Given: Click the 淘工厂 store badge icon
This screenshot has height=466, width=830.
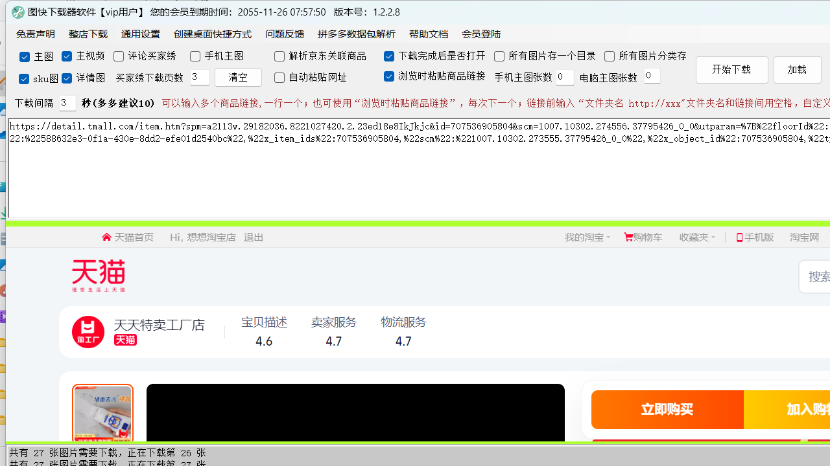Looking at the screenshot, I should [x=88, y=331].
